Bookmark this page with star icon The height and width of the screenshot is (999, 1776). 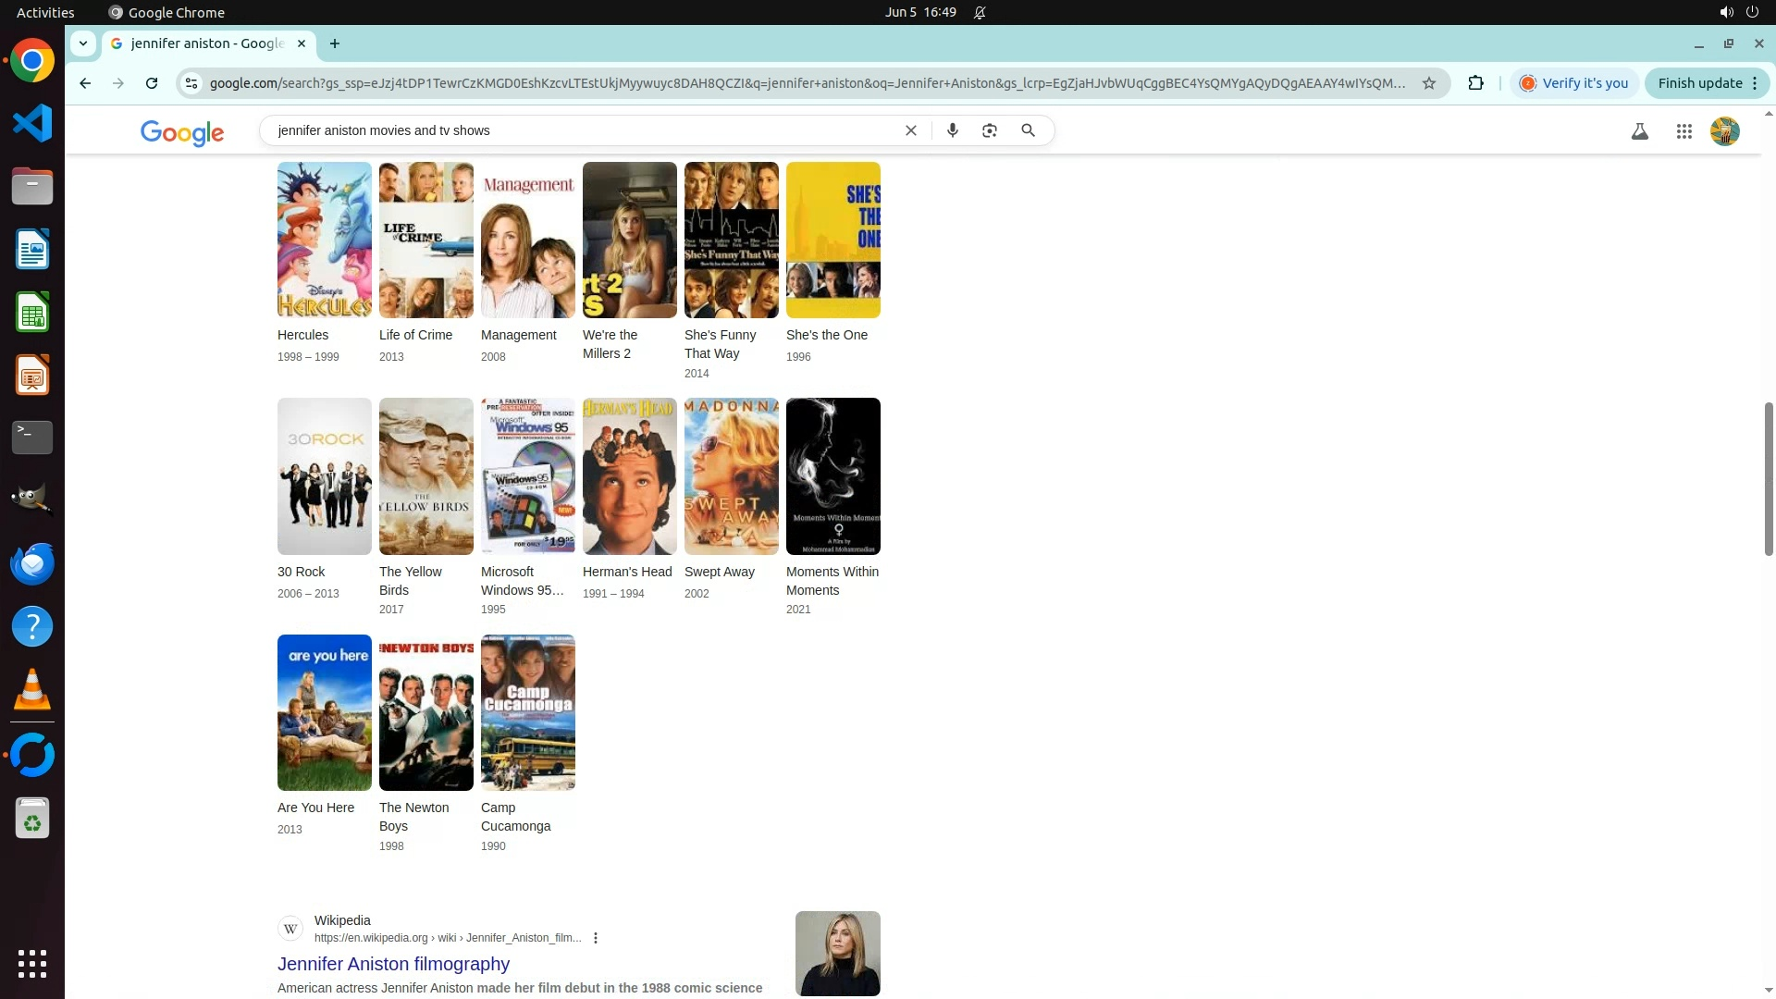(x=1429, y=83)
